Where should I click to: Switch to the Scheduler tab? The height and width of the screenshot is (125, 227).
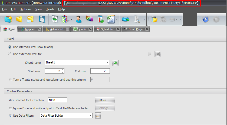[x=107, y=29]
